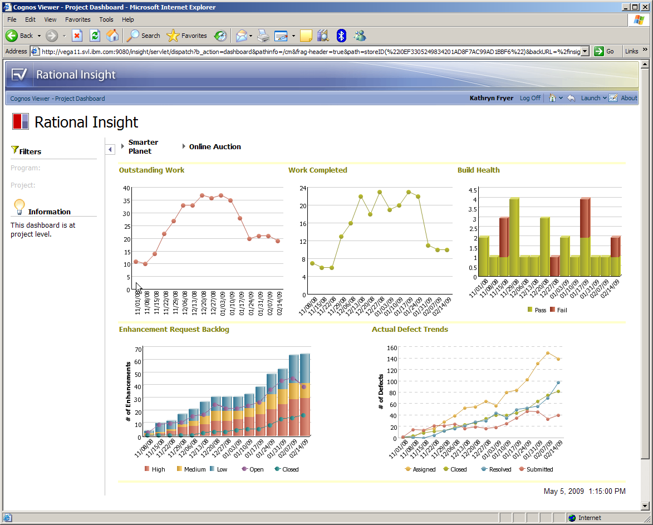
Task: Click the Assigned legend entry
Action: 420,469
